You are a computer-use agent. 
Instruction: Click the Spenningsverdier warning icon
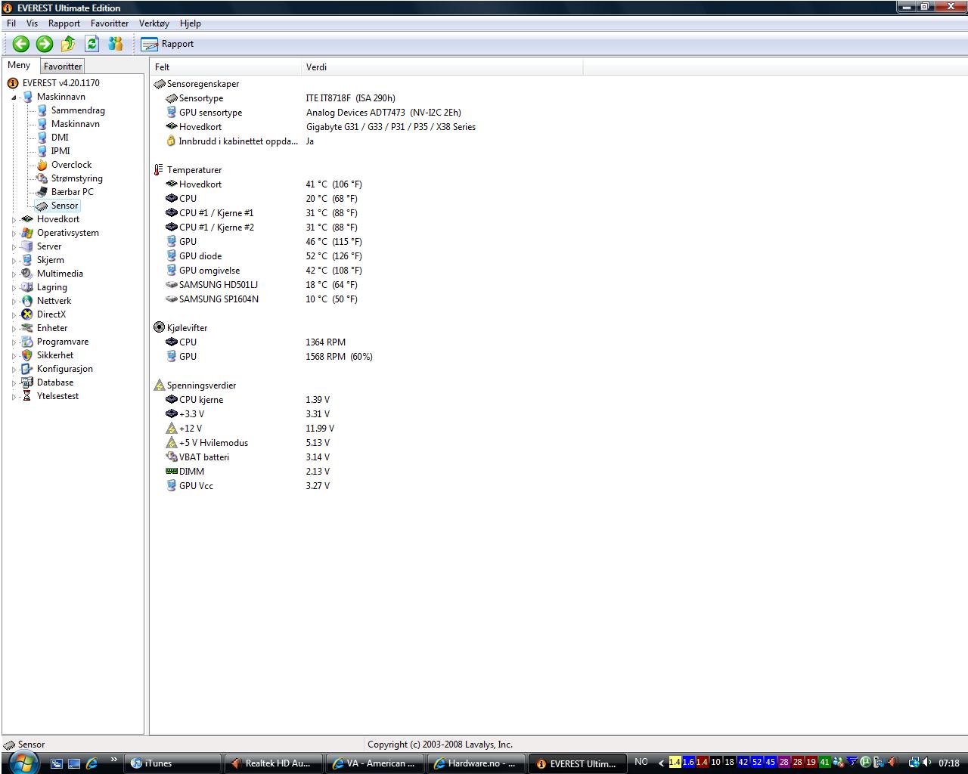click(159, 385)
